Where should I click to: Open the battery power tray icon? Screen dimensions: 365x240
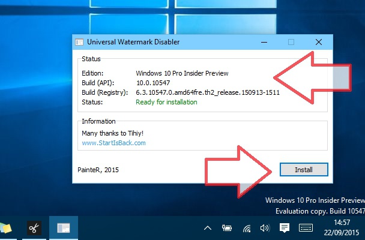pyautogui.click(x=227, y=228)
